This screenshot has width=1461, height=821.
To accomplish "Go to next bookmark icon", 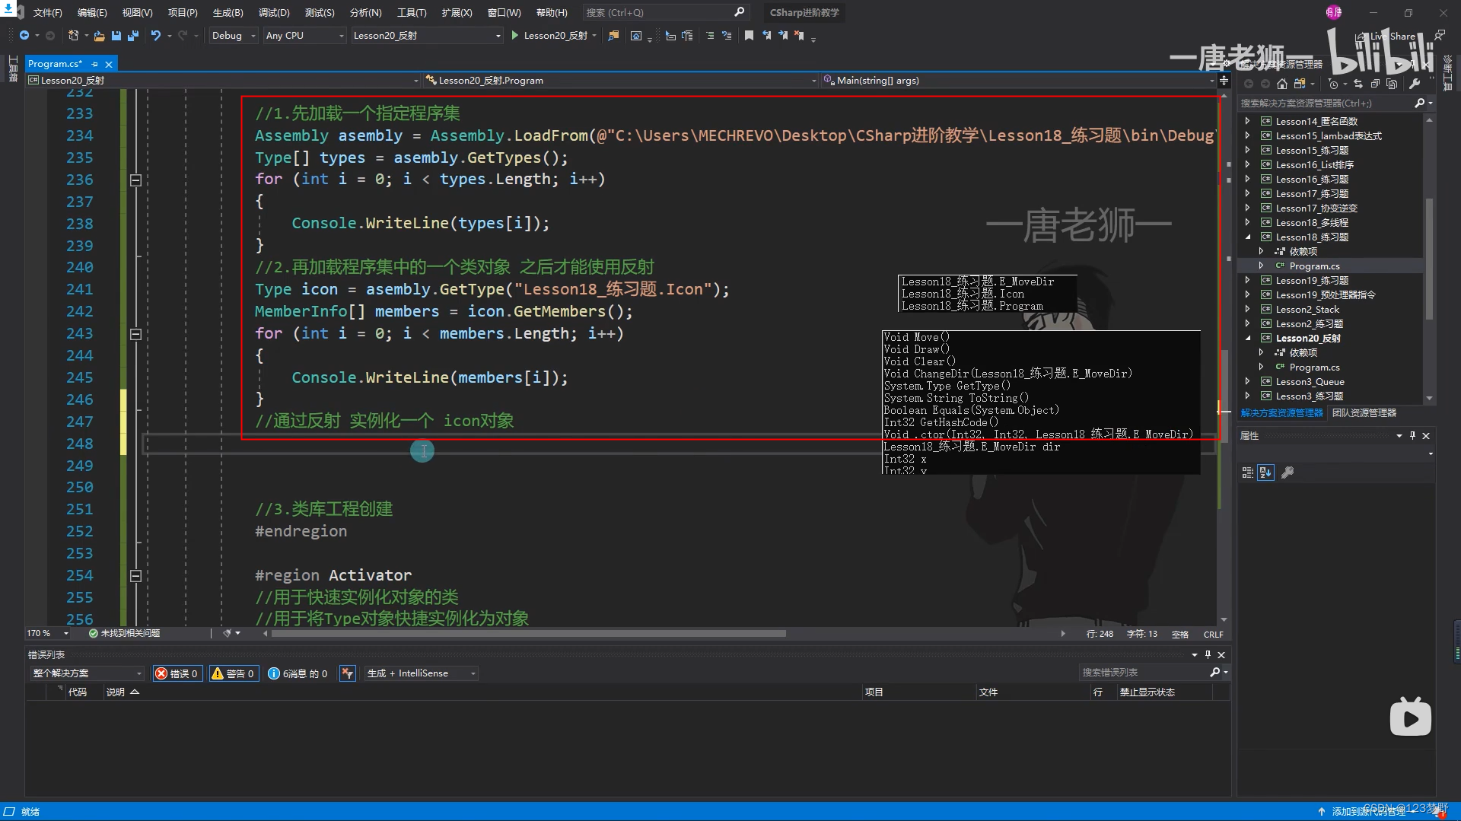I will coord(783,36).
